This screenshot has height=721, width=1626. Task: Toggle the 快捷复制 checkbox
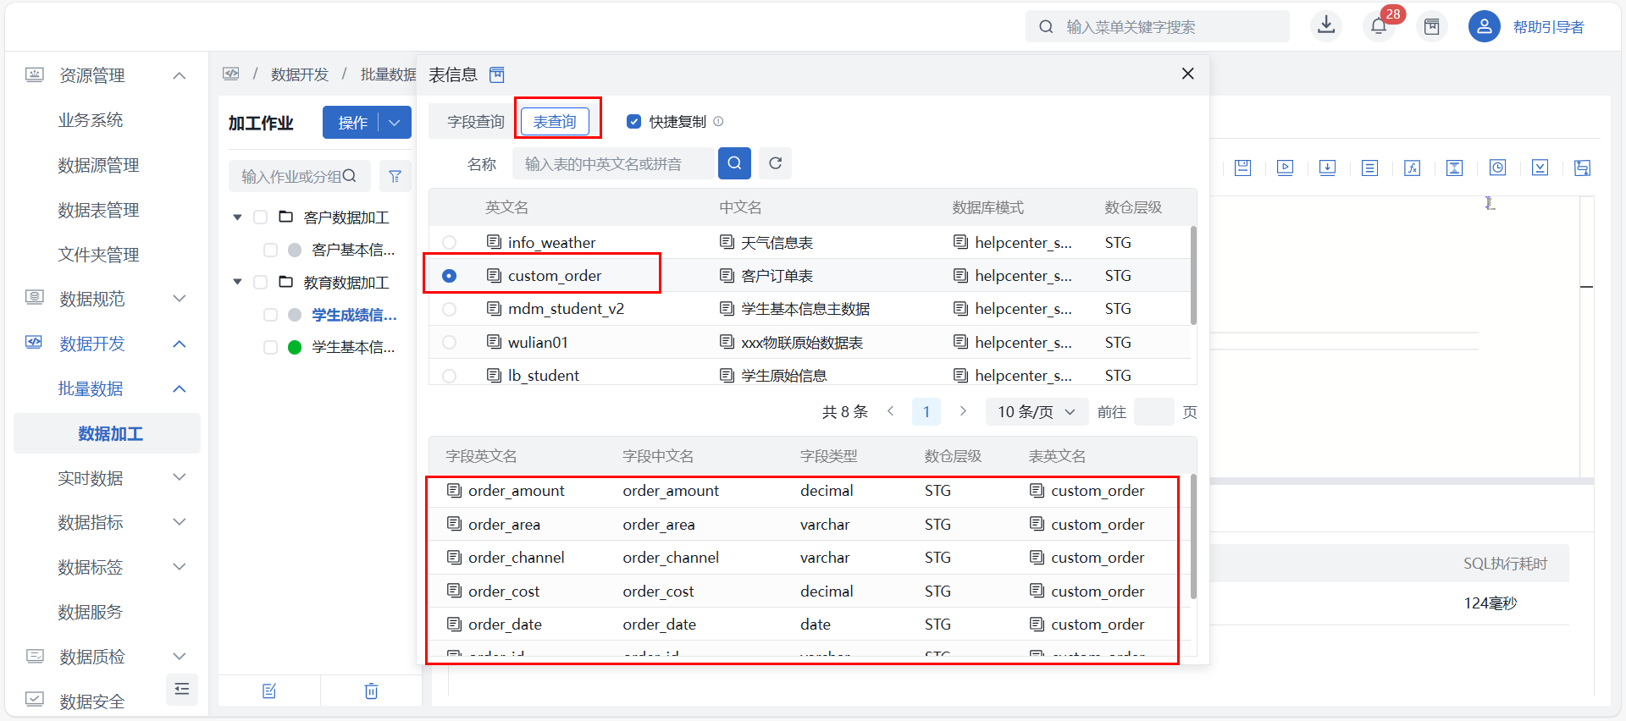coord(633,121)
